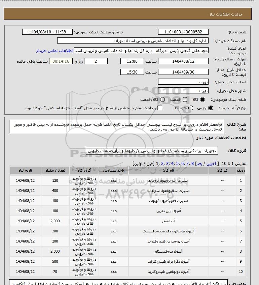Click the گروه کالا column header
This screenshot has width=259, height=285.
pyautogui.click(x=84, y=170)
